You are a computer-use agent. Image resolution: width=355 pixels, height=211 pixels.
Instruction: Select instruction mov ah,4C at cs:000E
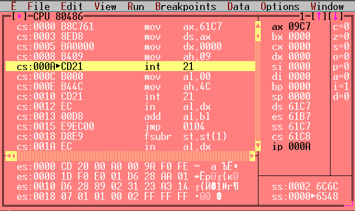pos(130,87)
